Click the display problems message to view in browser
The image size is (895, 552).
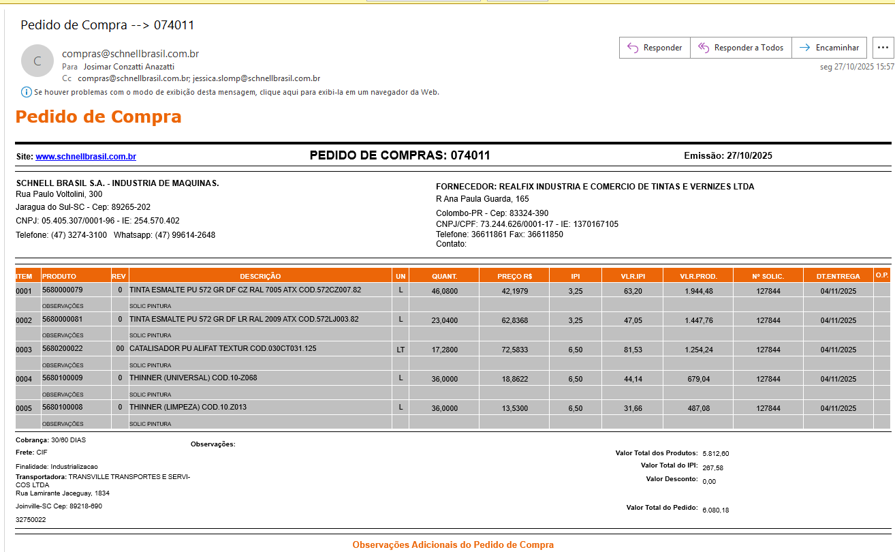[236, 92]
